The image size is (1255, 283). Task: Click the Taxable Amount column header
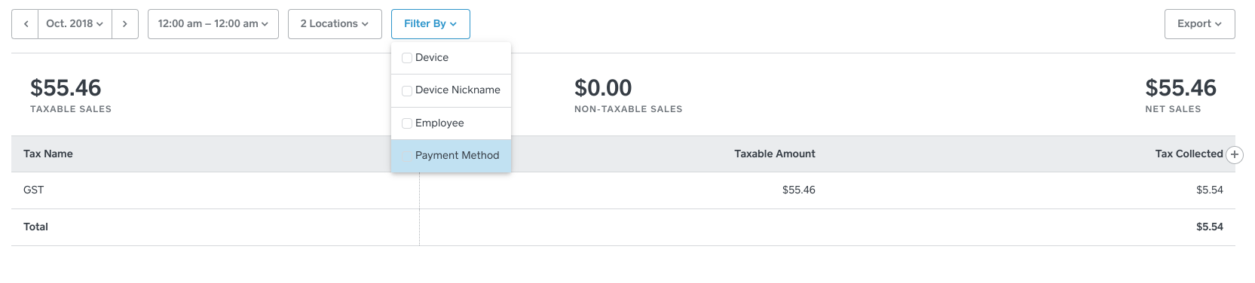[775, 154]
